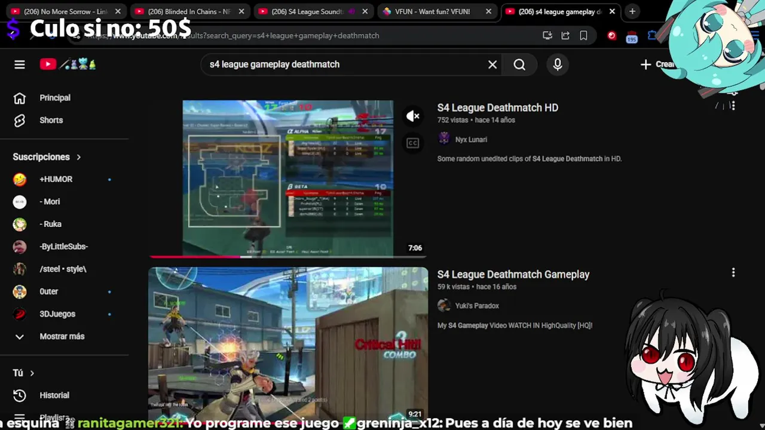Open options menu for S4 League Deathmatch Gameplay
765x430 pixels.
(733, 273)
